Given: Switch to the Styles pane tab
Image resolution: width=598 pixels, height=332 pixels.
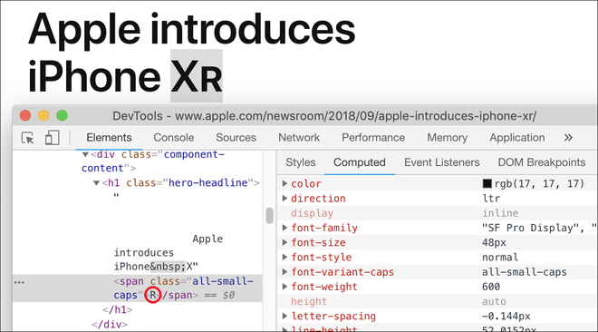Looking at the screenshot, I should (x=301, y=162).
